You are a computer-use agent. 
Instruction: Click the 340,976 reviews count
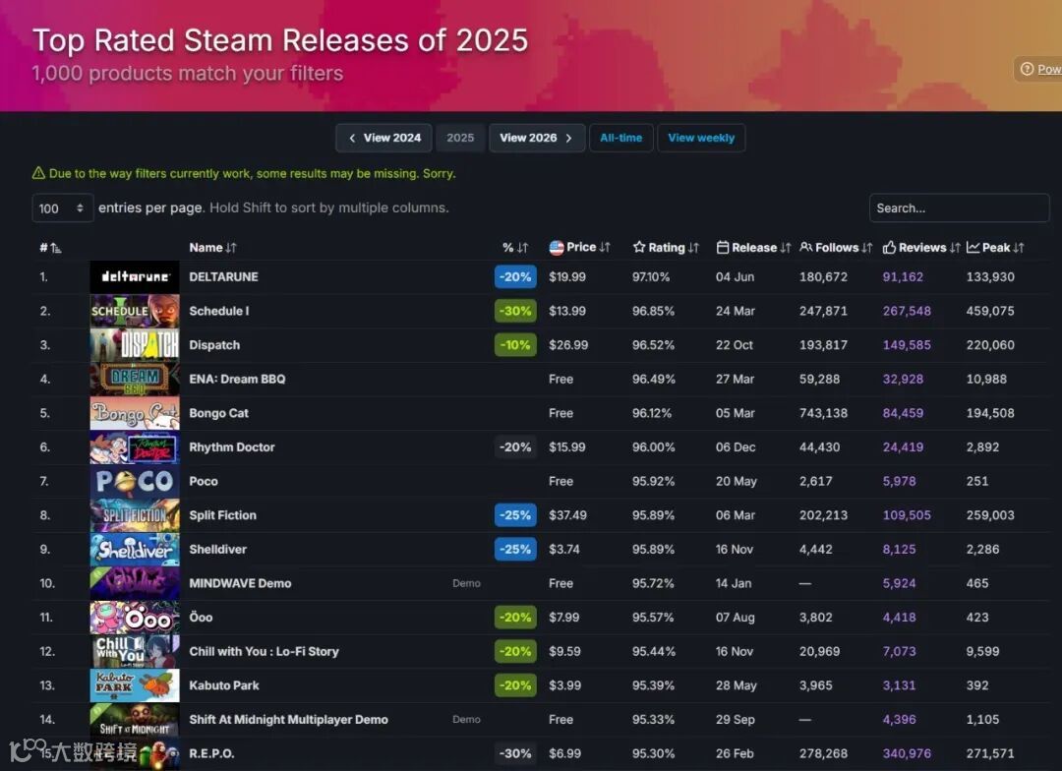point(907,753)
